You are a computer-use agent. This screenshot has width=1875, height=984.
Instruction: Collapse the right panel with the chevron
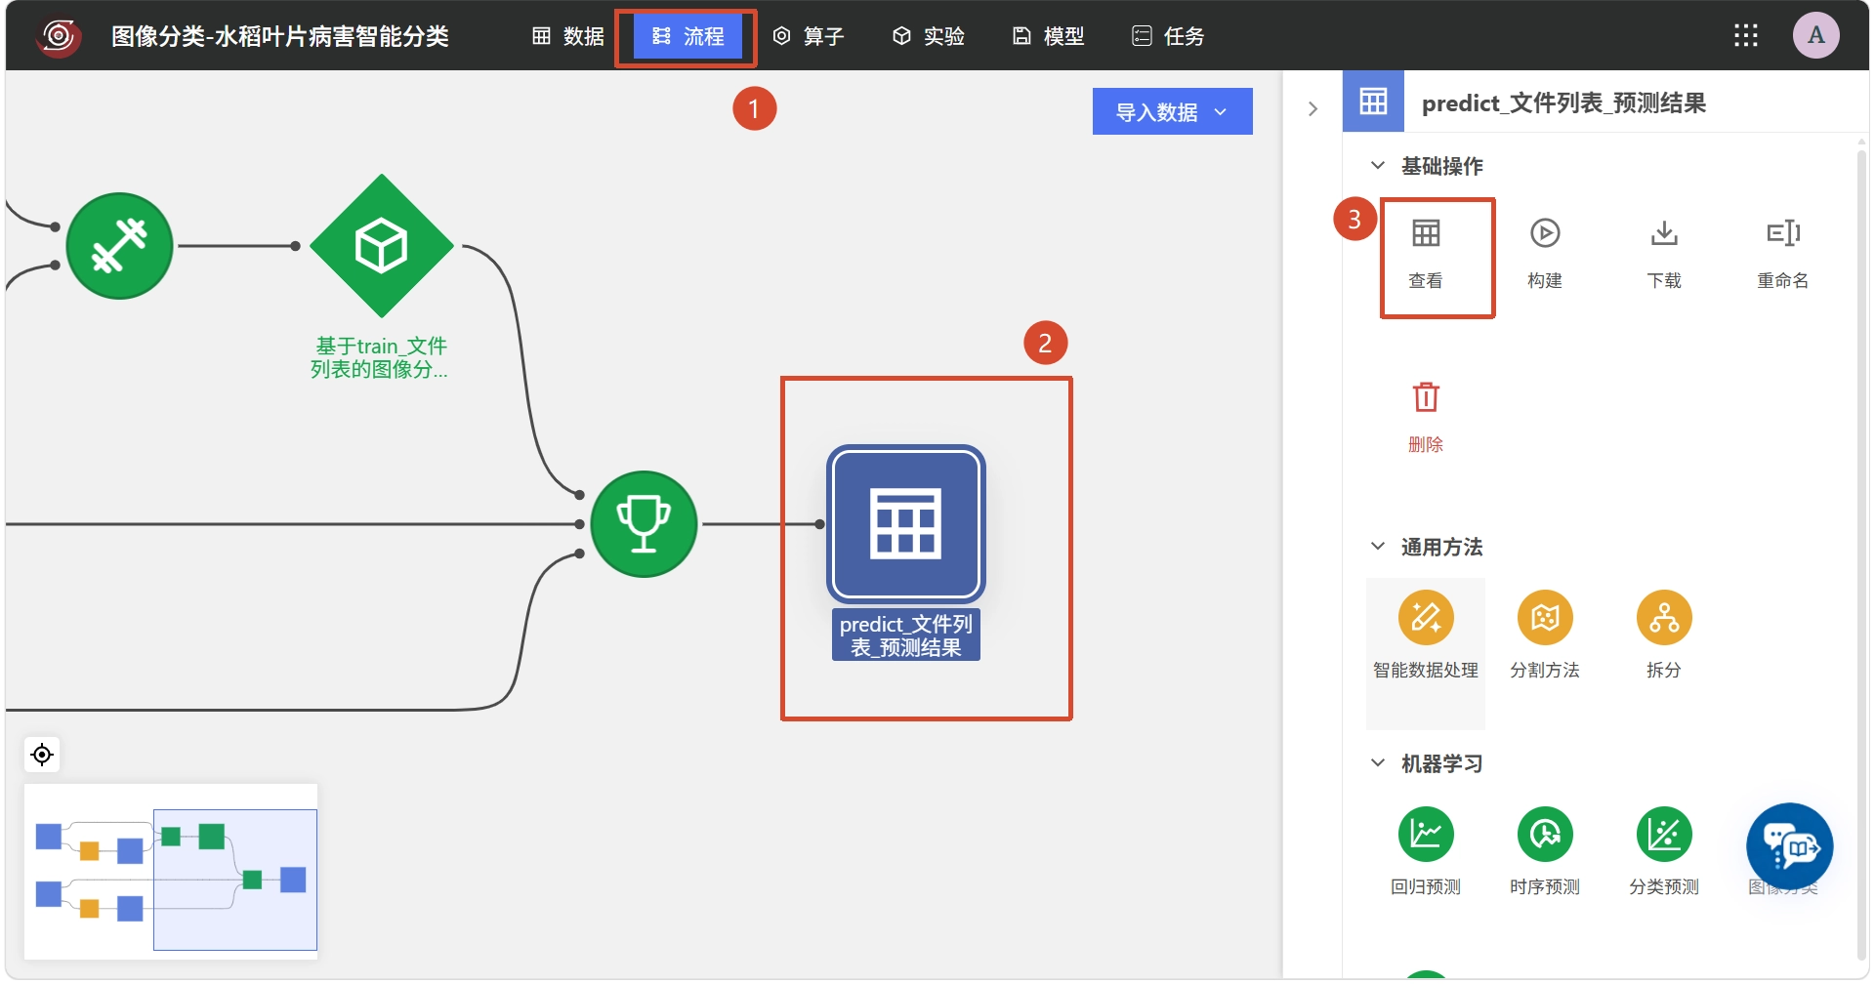tap(1312, 108)
